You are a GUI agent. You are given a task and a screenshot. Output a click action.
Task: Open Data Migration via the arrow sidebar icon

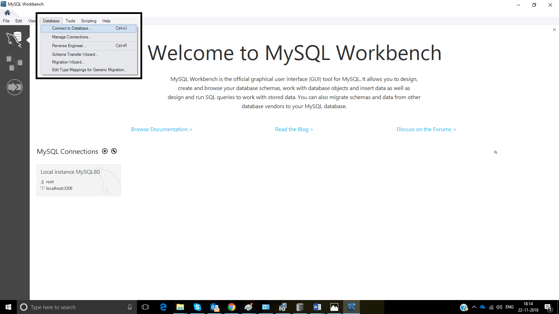coord(14,87)
